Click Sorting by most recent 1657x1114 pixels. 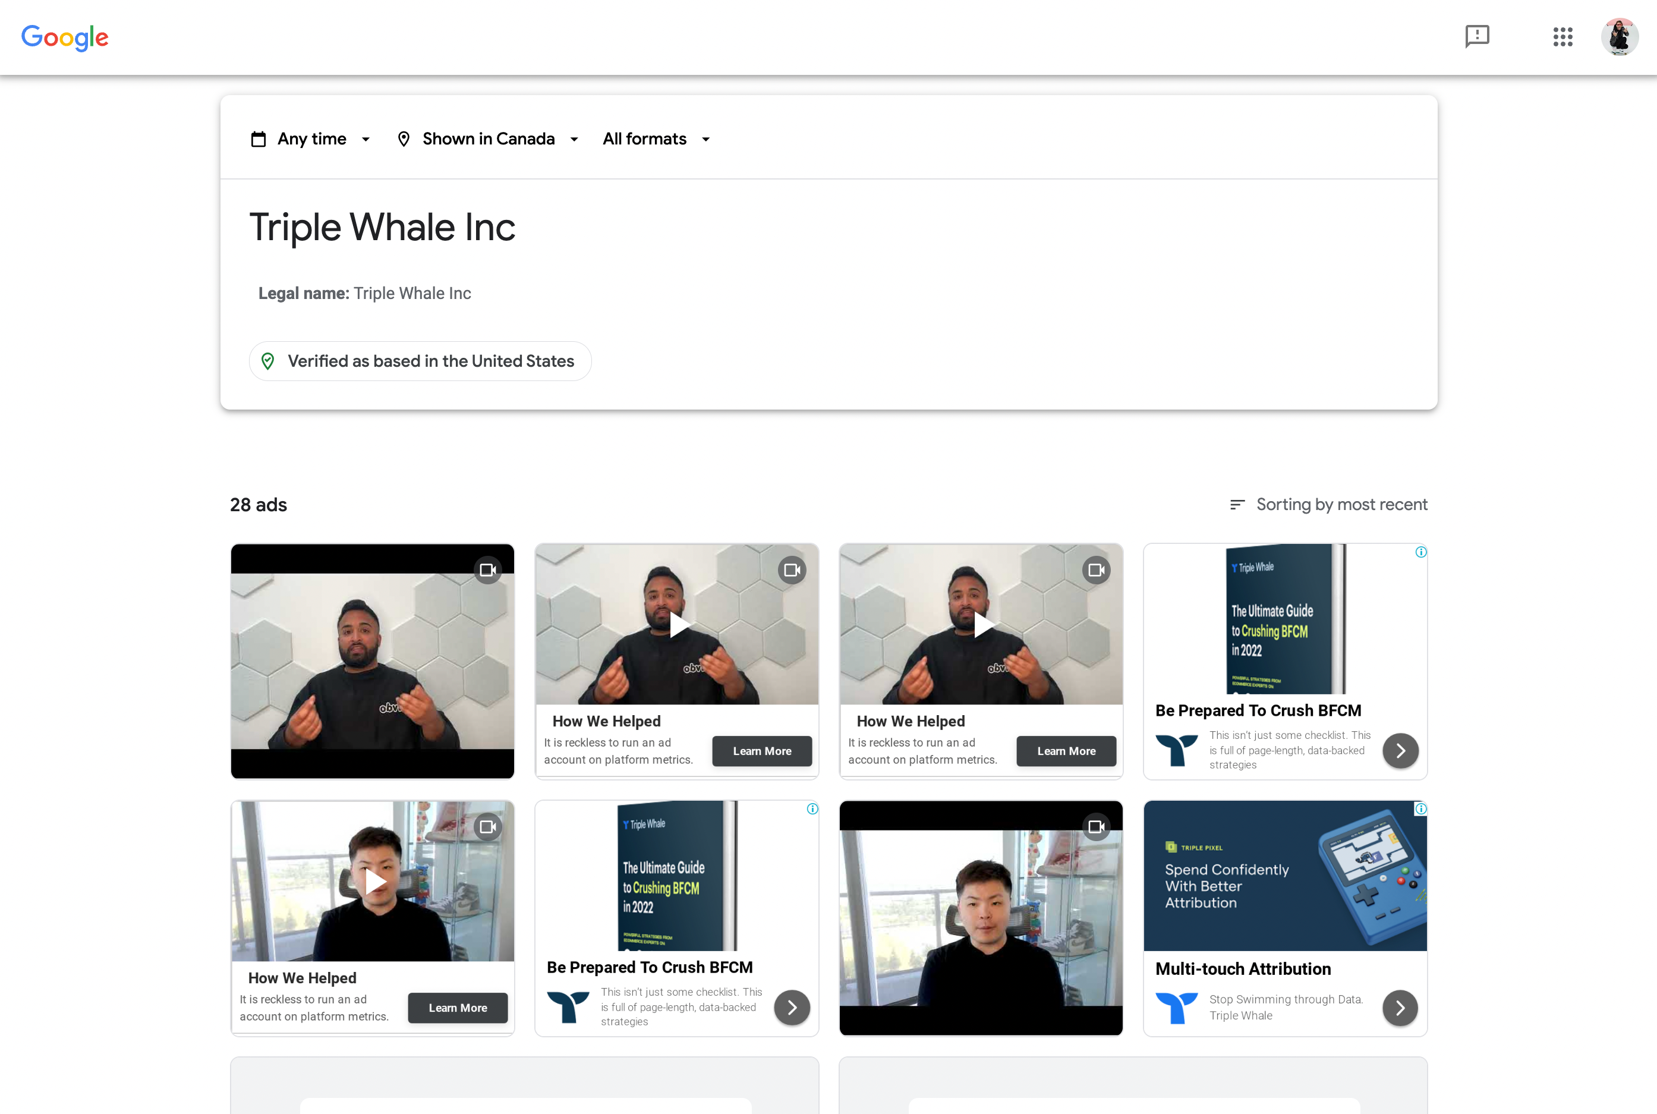(1341, 505)
